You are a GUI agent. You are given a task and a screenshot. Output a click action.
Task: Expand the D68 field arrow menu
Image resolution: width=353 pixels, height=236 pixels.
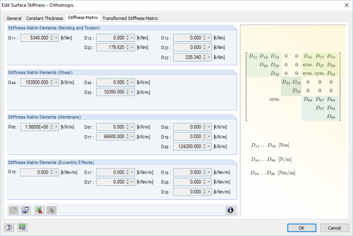pos(209,127)
